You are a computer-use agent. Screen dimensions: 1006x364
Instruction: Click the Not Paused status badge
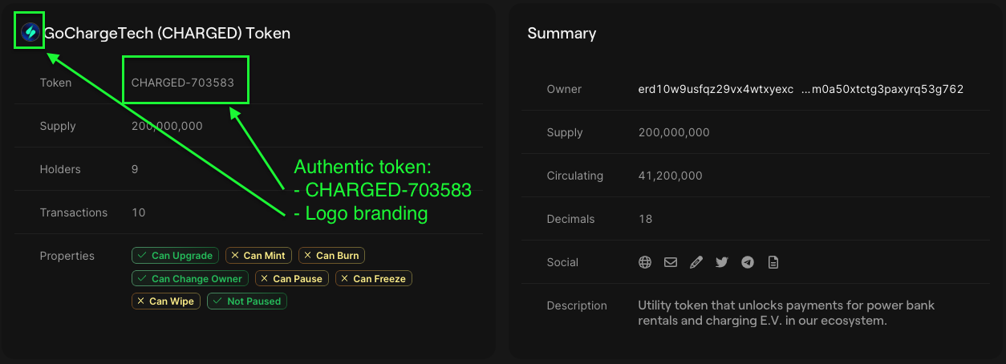point(247,301)
